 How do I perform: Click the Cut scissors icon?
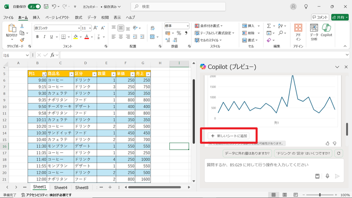point(22,26)
